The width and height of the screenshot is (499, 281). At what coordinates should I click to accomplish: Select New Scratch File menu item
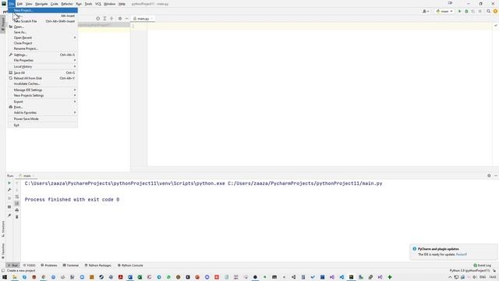pos(43,21)
